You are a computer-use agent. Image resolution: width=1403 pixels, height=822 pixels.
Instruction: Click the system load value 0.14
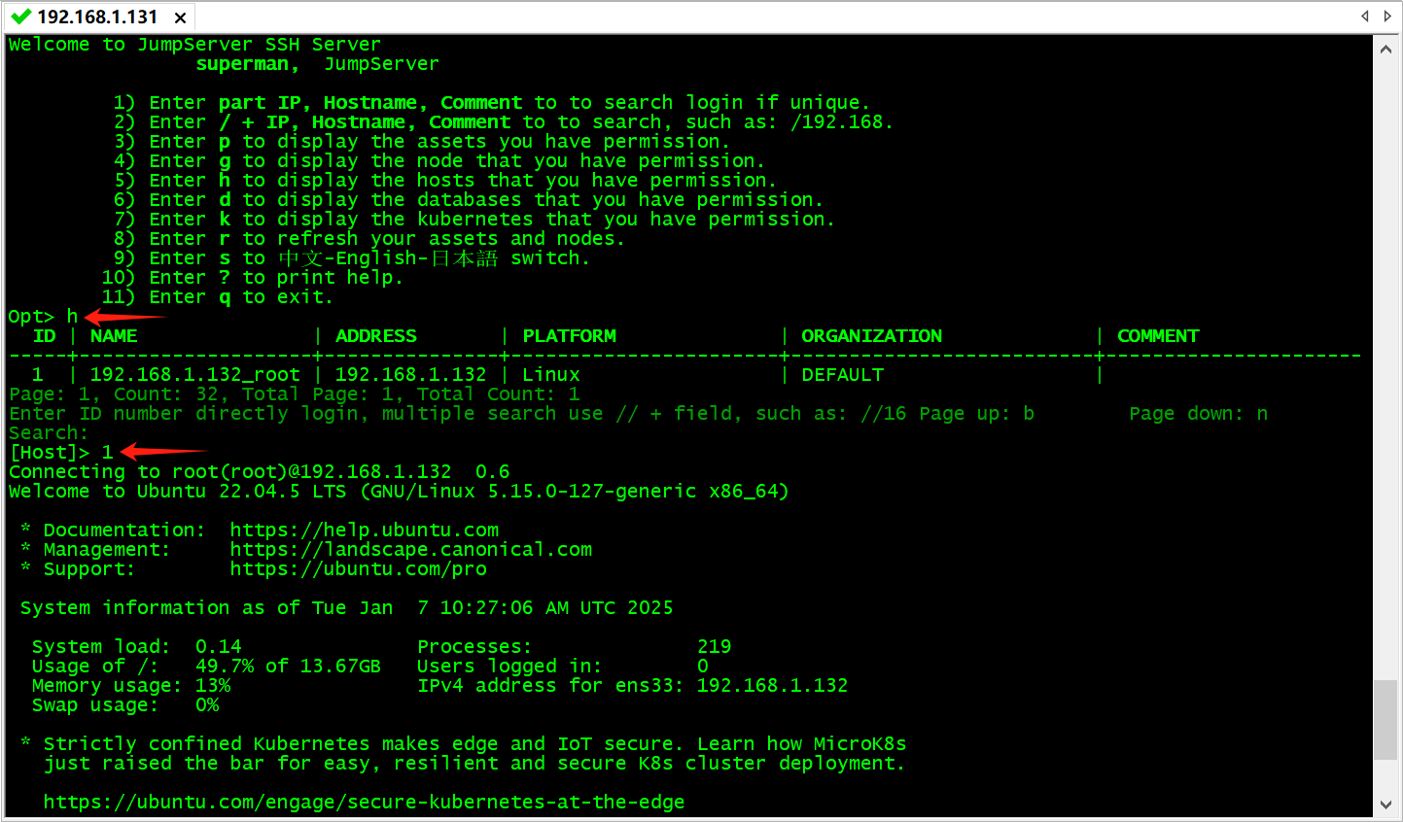(x=218, y=646)
